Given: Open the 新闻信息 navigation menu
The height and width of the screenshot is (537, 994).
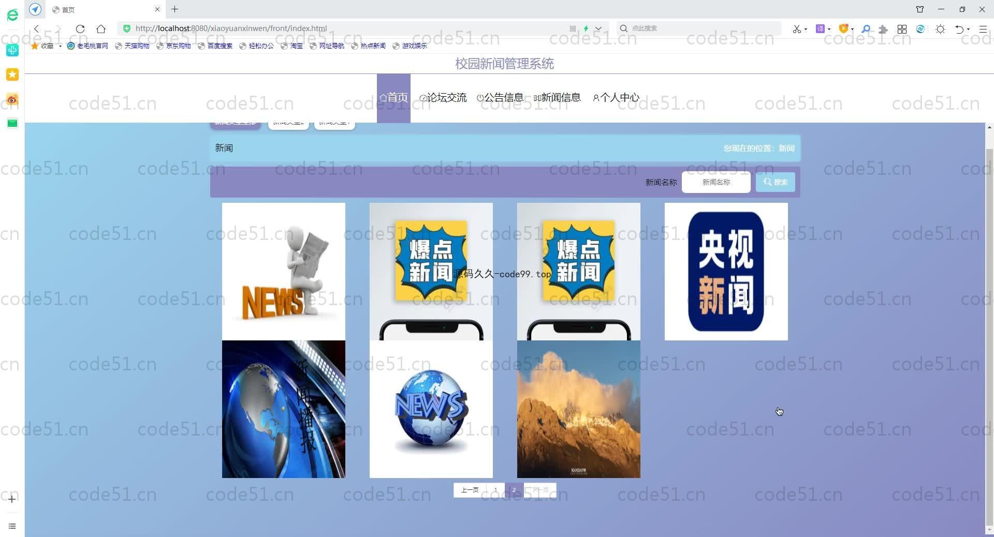Looking at the screenshot, I should pyautogui.click(x=557, y=97).
